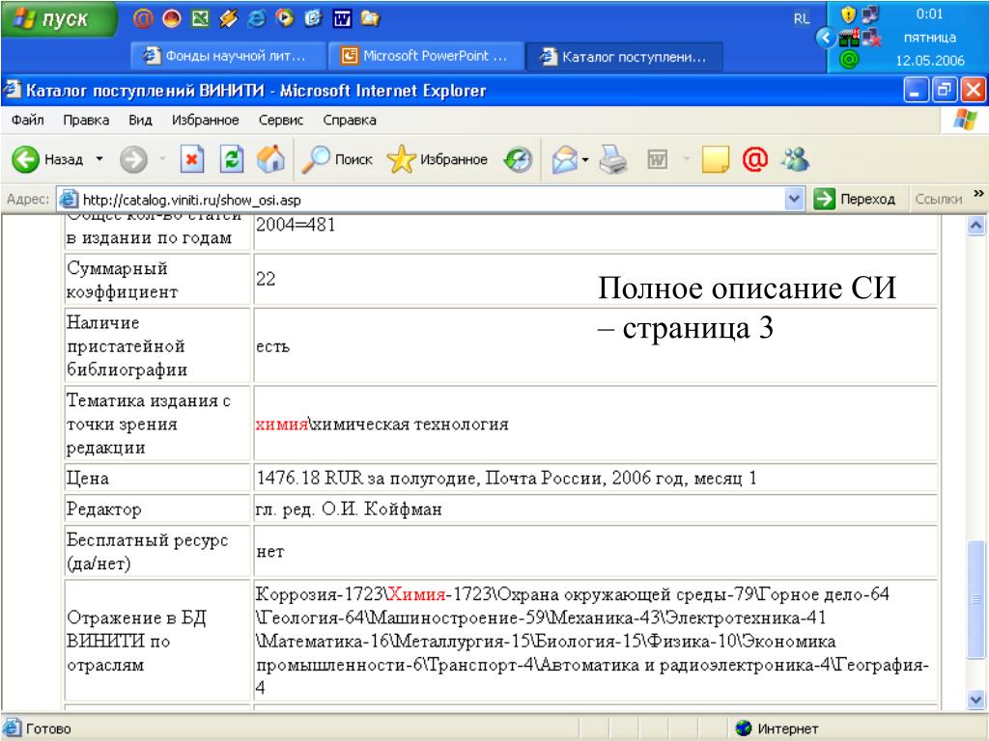Click the grey Forward arrow button
This screenshot has width=989, height=741.
point(133,159)
